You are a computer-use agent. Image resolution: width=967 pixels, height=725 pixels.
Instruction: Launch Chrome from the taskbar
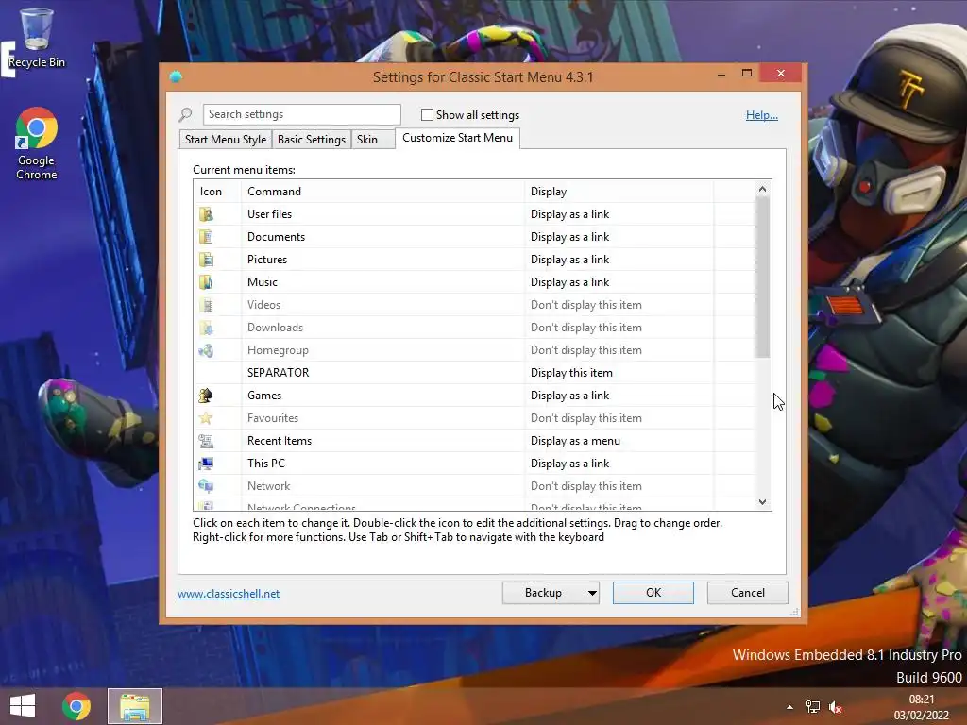point(76,706)
